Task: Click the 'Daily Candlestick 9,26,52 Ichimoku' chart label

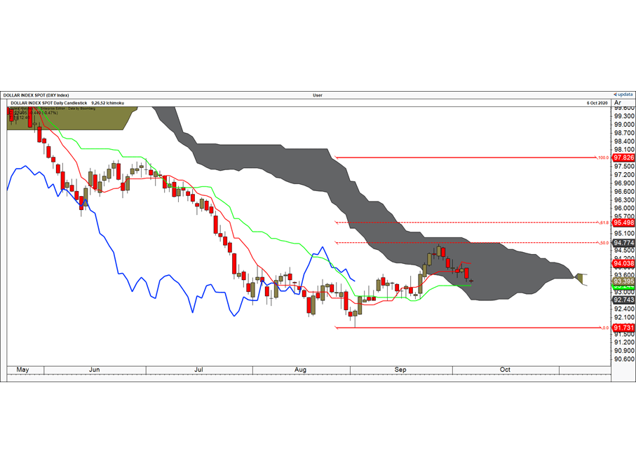Action: coord(89,103)
